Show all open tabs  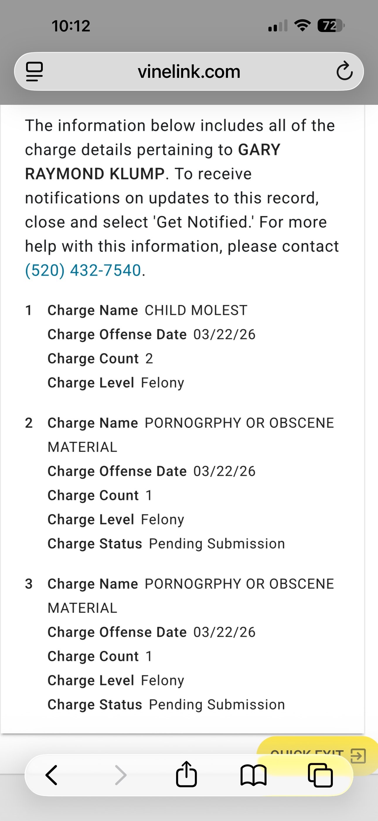320,775
